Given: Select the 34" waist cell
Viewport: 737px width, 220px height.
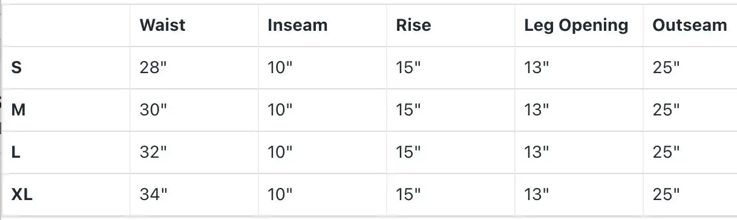Looking at the screenshot, I should [x=153, y=195].
